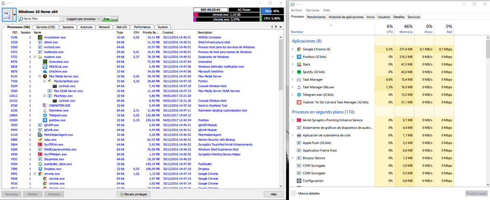Open the tab list dropdown arrow in Task Manager DeLuxe

coord(280,27)
